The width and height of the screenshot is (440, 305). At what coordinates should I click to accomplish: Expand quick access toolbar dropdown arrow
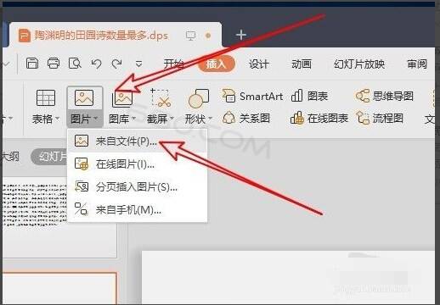(138, 64)
